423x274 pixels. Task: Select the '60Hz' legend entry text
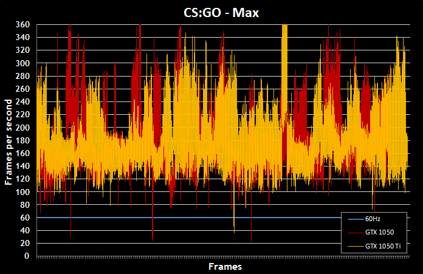coord(373,219)
